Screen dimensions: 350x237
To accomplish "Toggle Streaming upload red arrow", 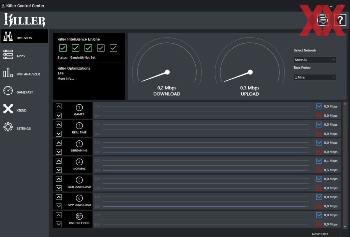I will (319, 152).
